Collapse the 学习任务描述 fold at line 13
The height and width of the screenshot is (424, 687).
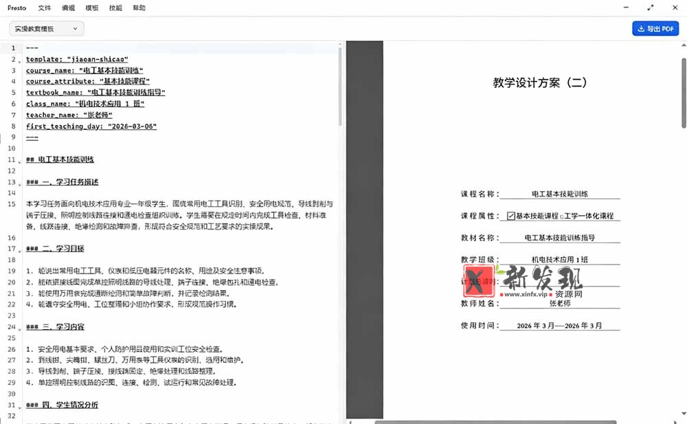[x=20, y=184]
